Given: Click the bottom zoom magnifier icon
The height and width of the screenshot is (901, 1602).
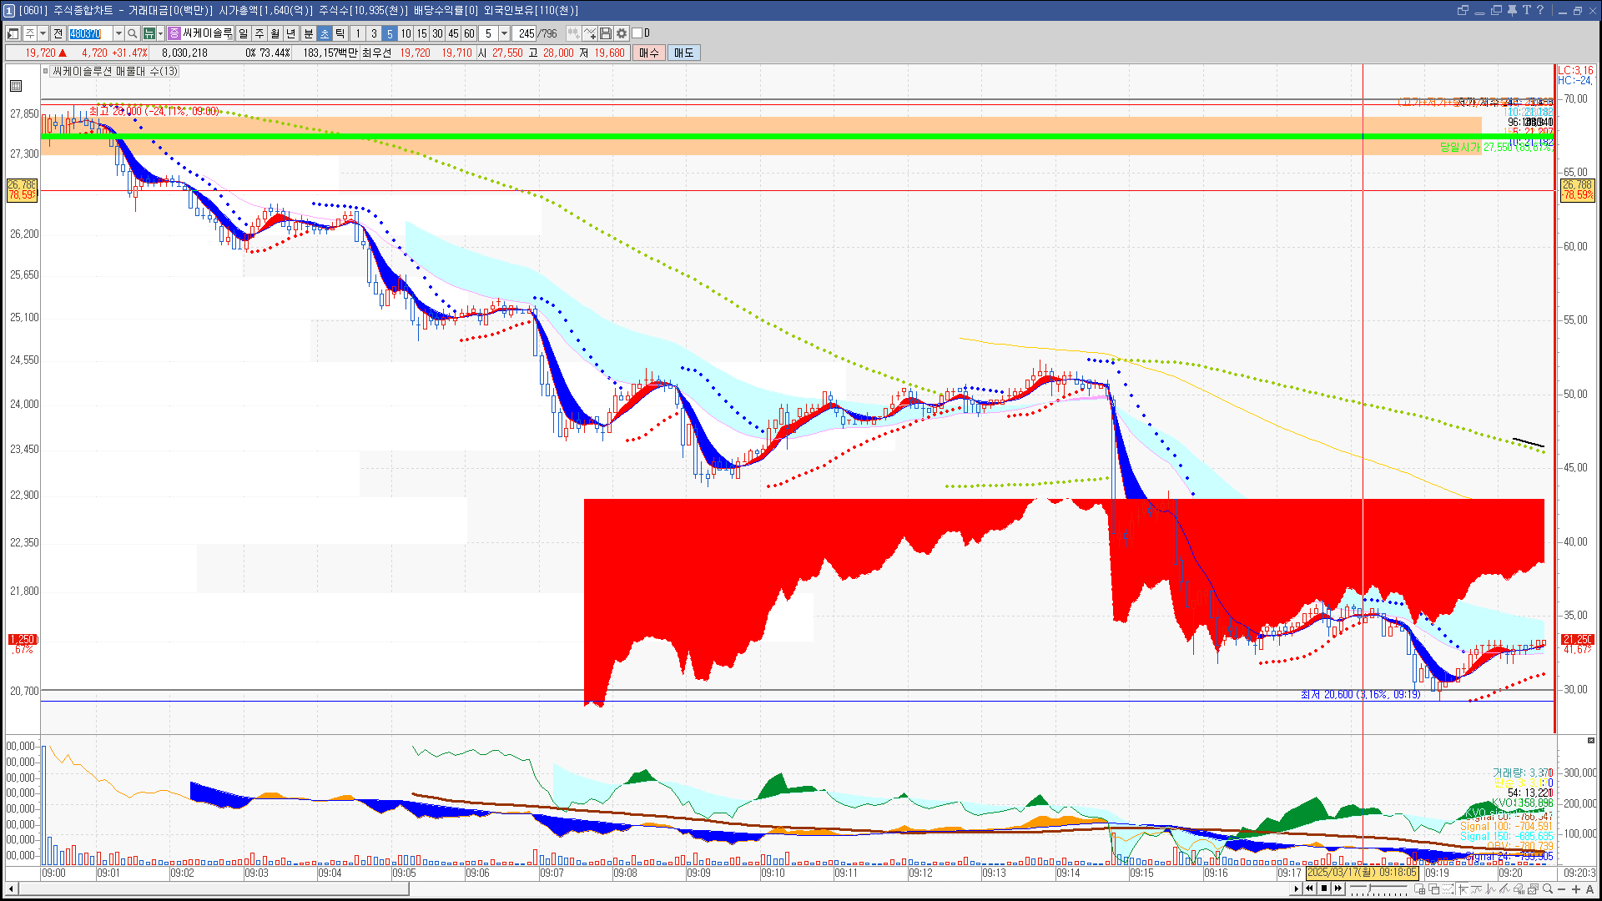Looking at the screenshot, I should click(1548, 889).
